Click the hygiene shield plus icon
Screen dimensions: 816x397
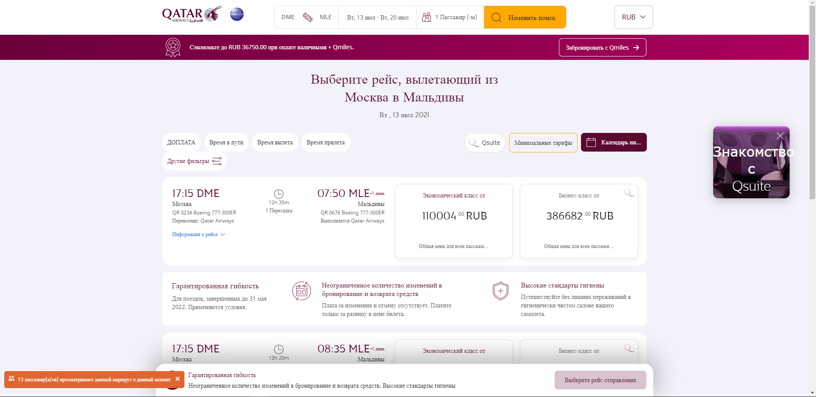[x=501, y=291]
